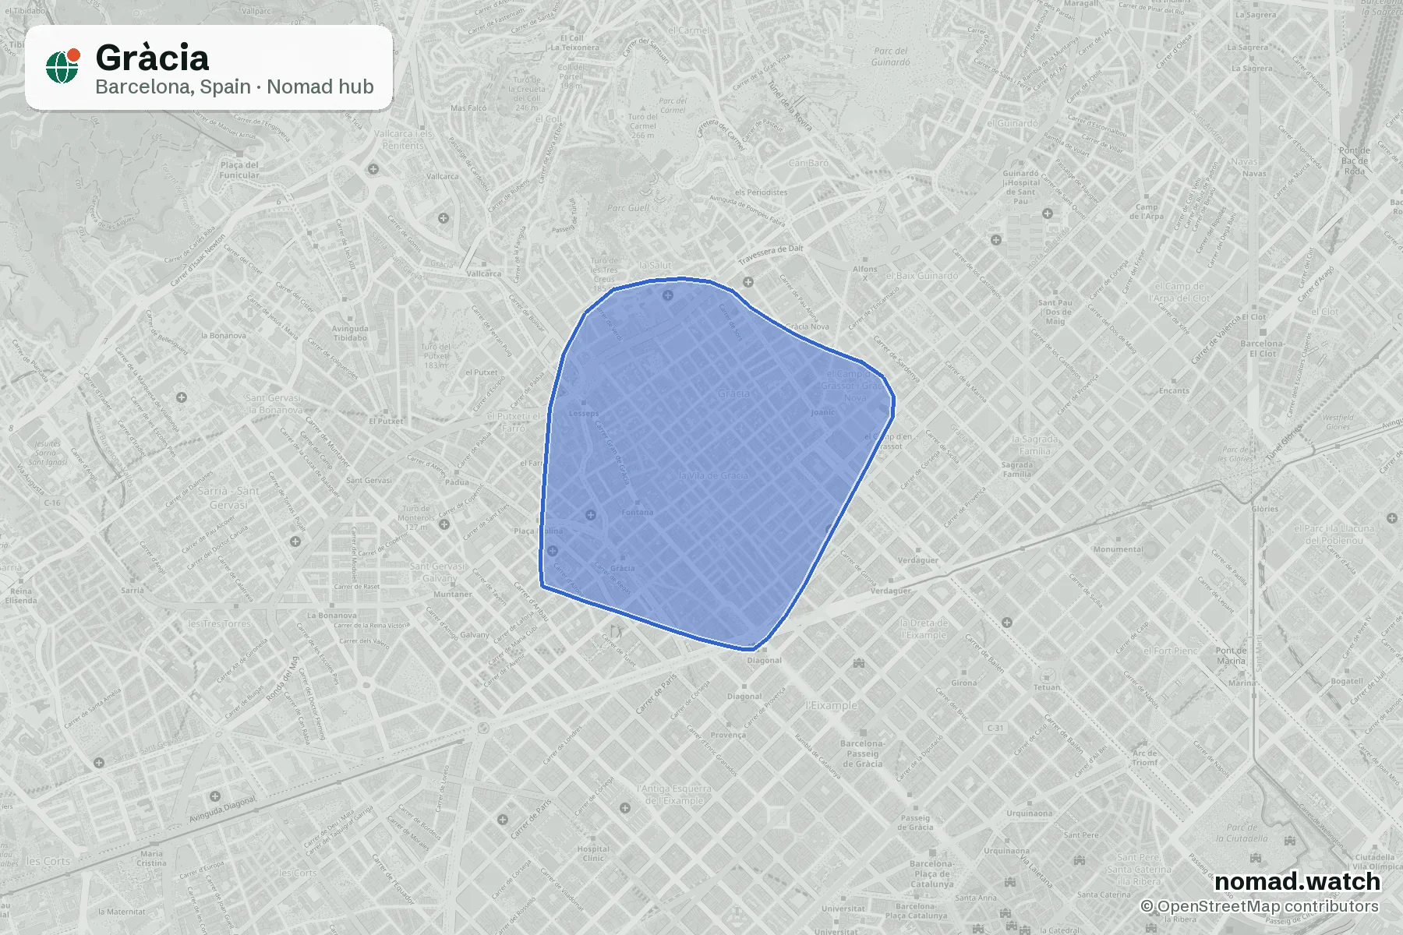1403x935 pixels.
Task: Select the "Joanic" station label
Action: (x=822, y=412)
